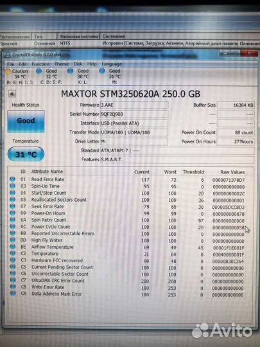This screenshot has height=347, width=260.
Task: Select the Good 32 °C disk C: D: E: F:
Action: pos(51,76)
